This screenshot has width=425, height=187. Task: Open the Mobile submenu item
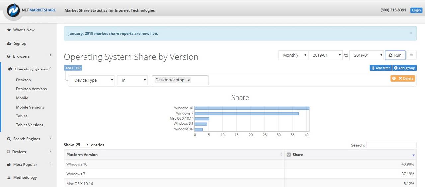22,98
